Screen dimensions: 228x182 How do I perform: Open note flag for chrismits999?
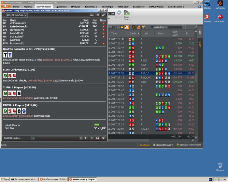pyautogui.click(x=104, y=30)
